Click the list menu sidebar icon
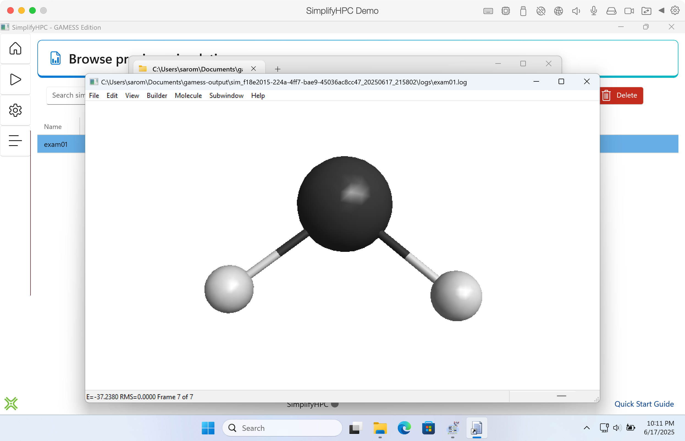The width and height of the screenshot is (685, 441). pyautogui.click(x=15, y=140)
